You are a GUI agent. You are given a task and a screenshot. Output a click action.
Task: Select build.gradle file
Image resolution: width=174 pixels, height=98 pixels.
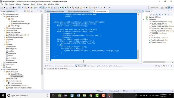pos(12,49)
